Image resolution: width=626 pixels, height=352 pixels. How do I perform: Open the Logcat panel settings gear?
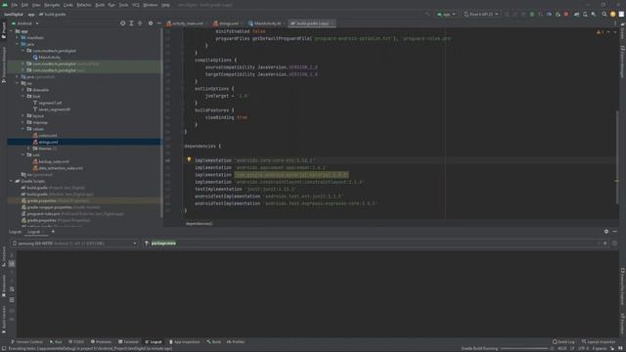(606, 232)
